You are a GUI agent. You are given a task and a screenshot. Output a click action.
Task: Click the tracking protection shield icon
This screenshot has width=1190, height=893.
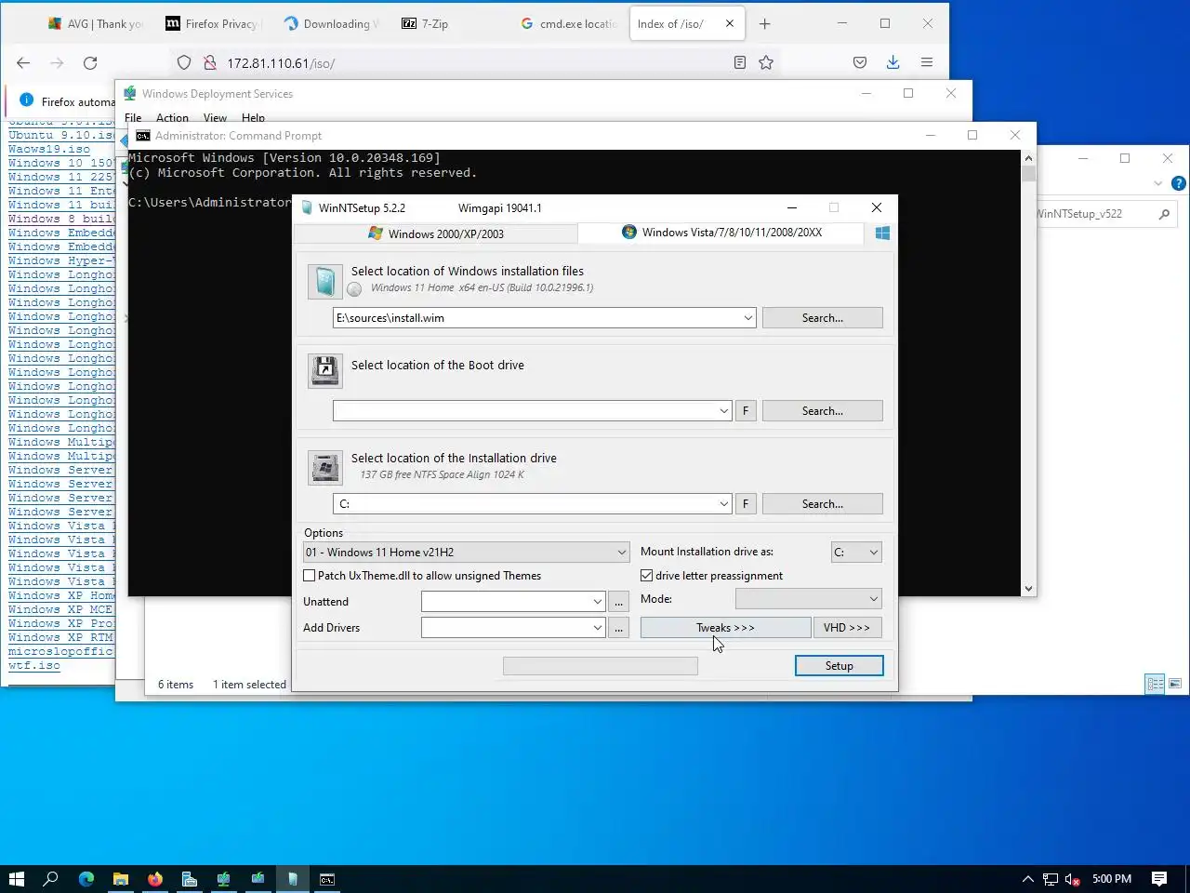pyautogui.click(x=184, y=62)
